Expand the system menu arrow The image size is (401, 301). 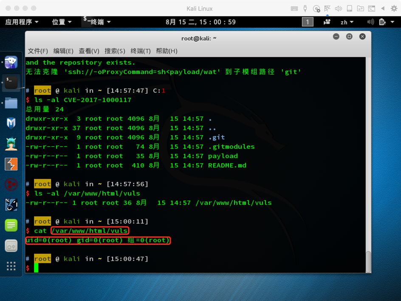tap(393, 22)
